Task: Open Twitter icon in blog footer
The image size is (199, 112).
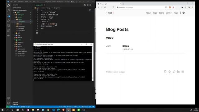Action: [x=174, y=72]
